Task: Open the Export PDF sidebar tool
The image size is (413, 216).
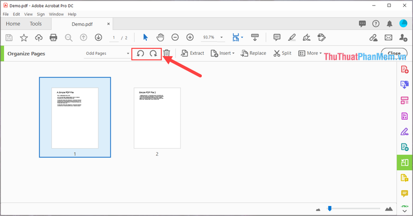Action: [x=405, y=84]
